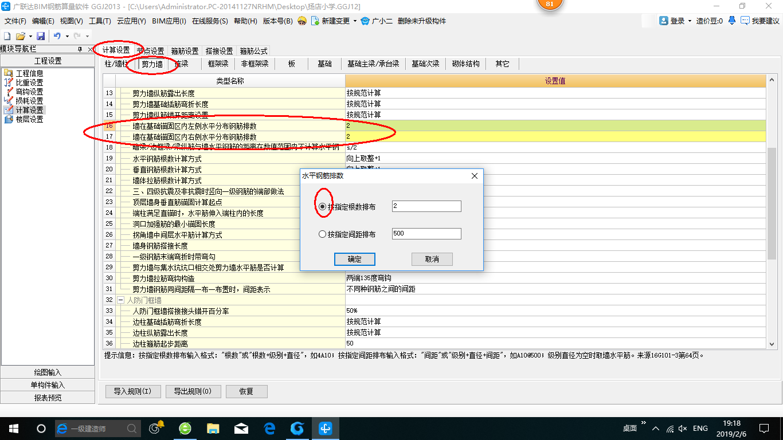Open 损耗设置 in the navigation tree
This screenshot has height=440, width=783.
pos(29,101)
